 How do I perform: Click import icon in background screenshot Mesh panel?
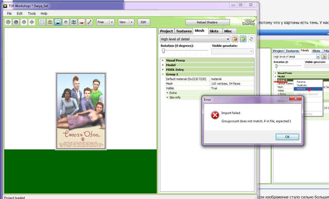[324, 57]
